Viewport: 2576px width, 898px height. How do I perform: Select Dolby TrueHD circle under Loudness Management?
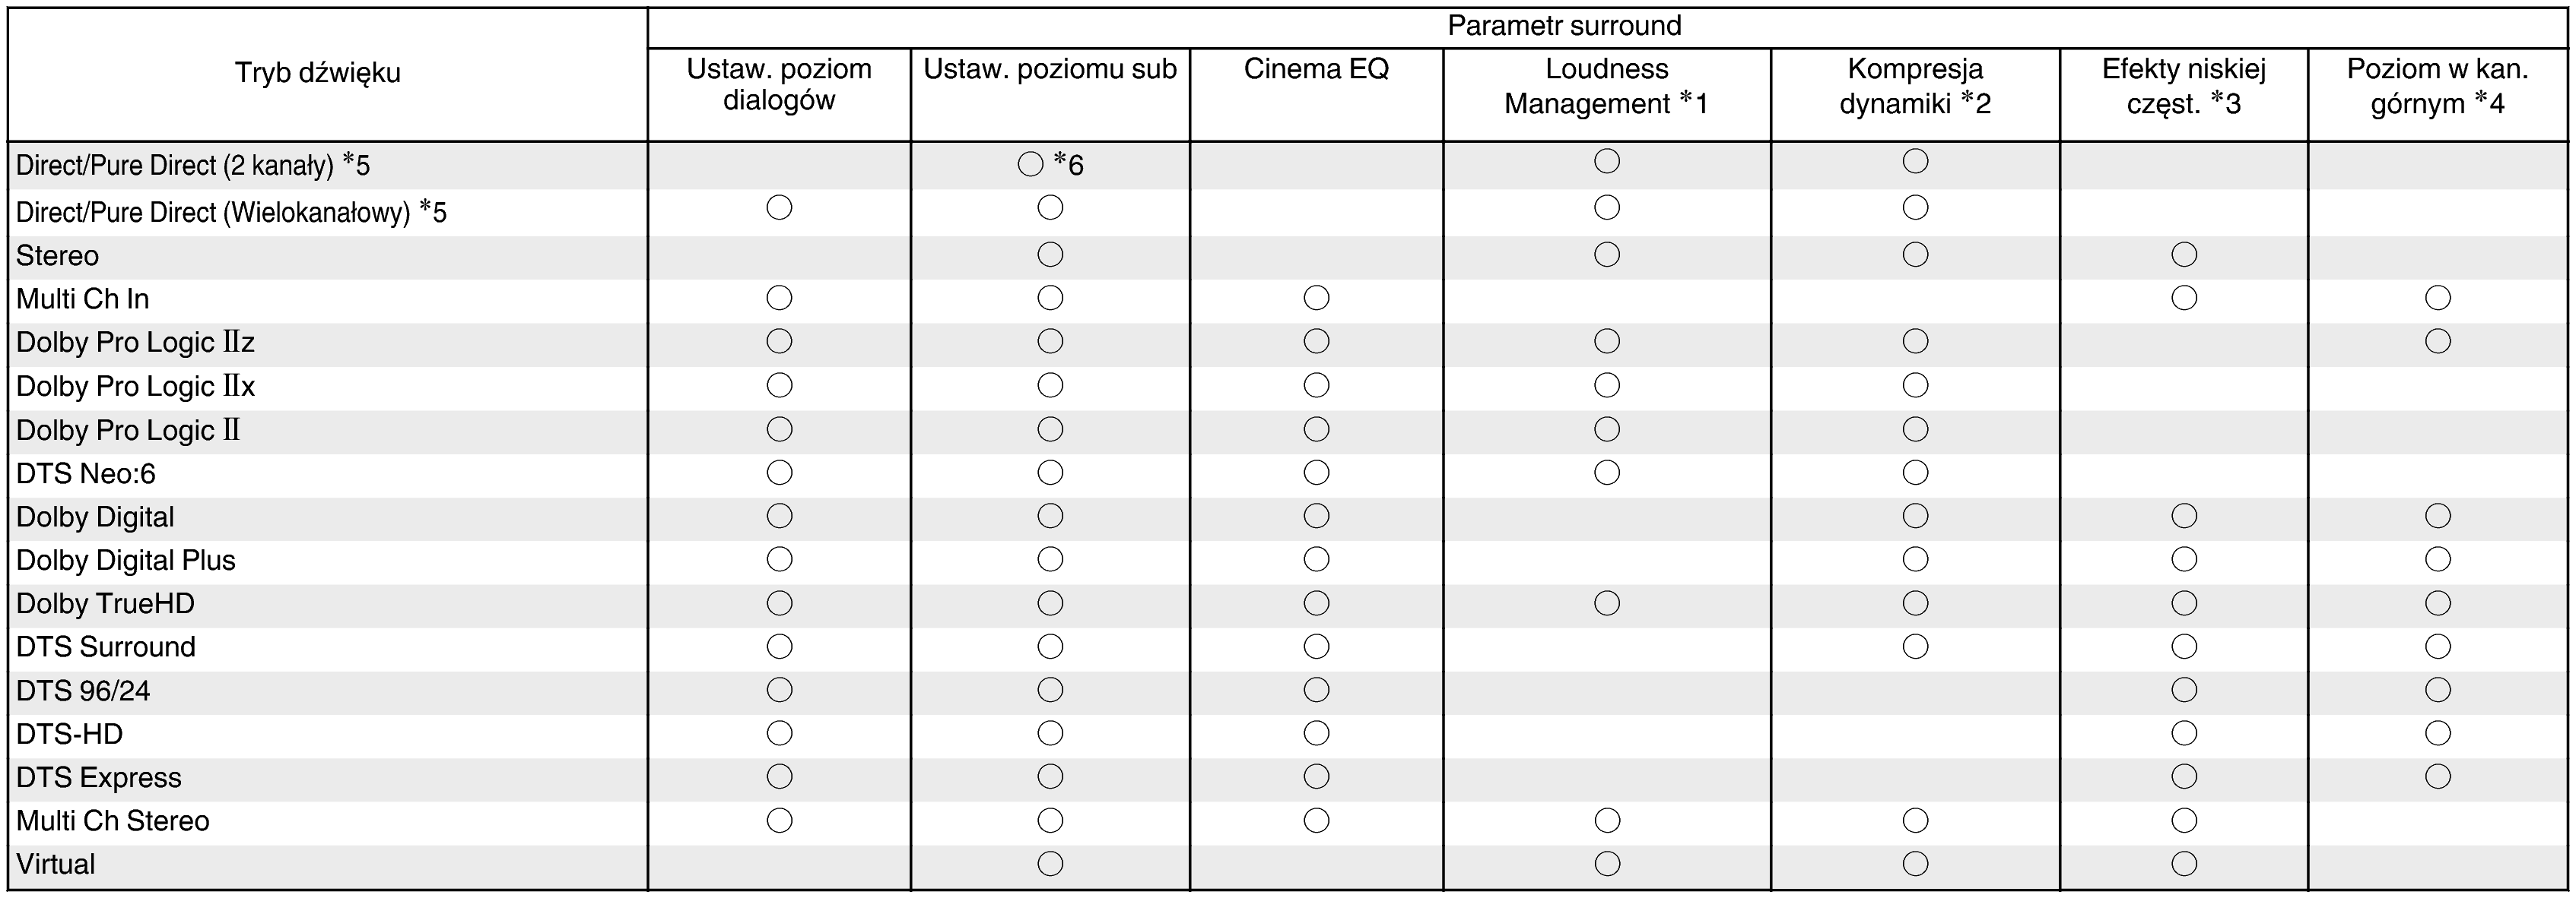(x=1607, y=603)
